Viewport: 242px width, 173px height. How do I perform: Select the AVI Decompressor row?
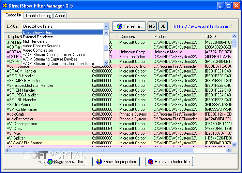[118, 124]
